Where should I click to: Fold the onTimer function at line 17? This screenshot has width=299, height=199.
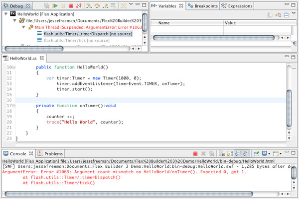[x=14, y=106]
